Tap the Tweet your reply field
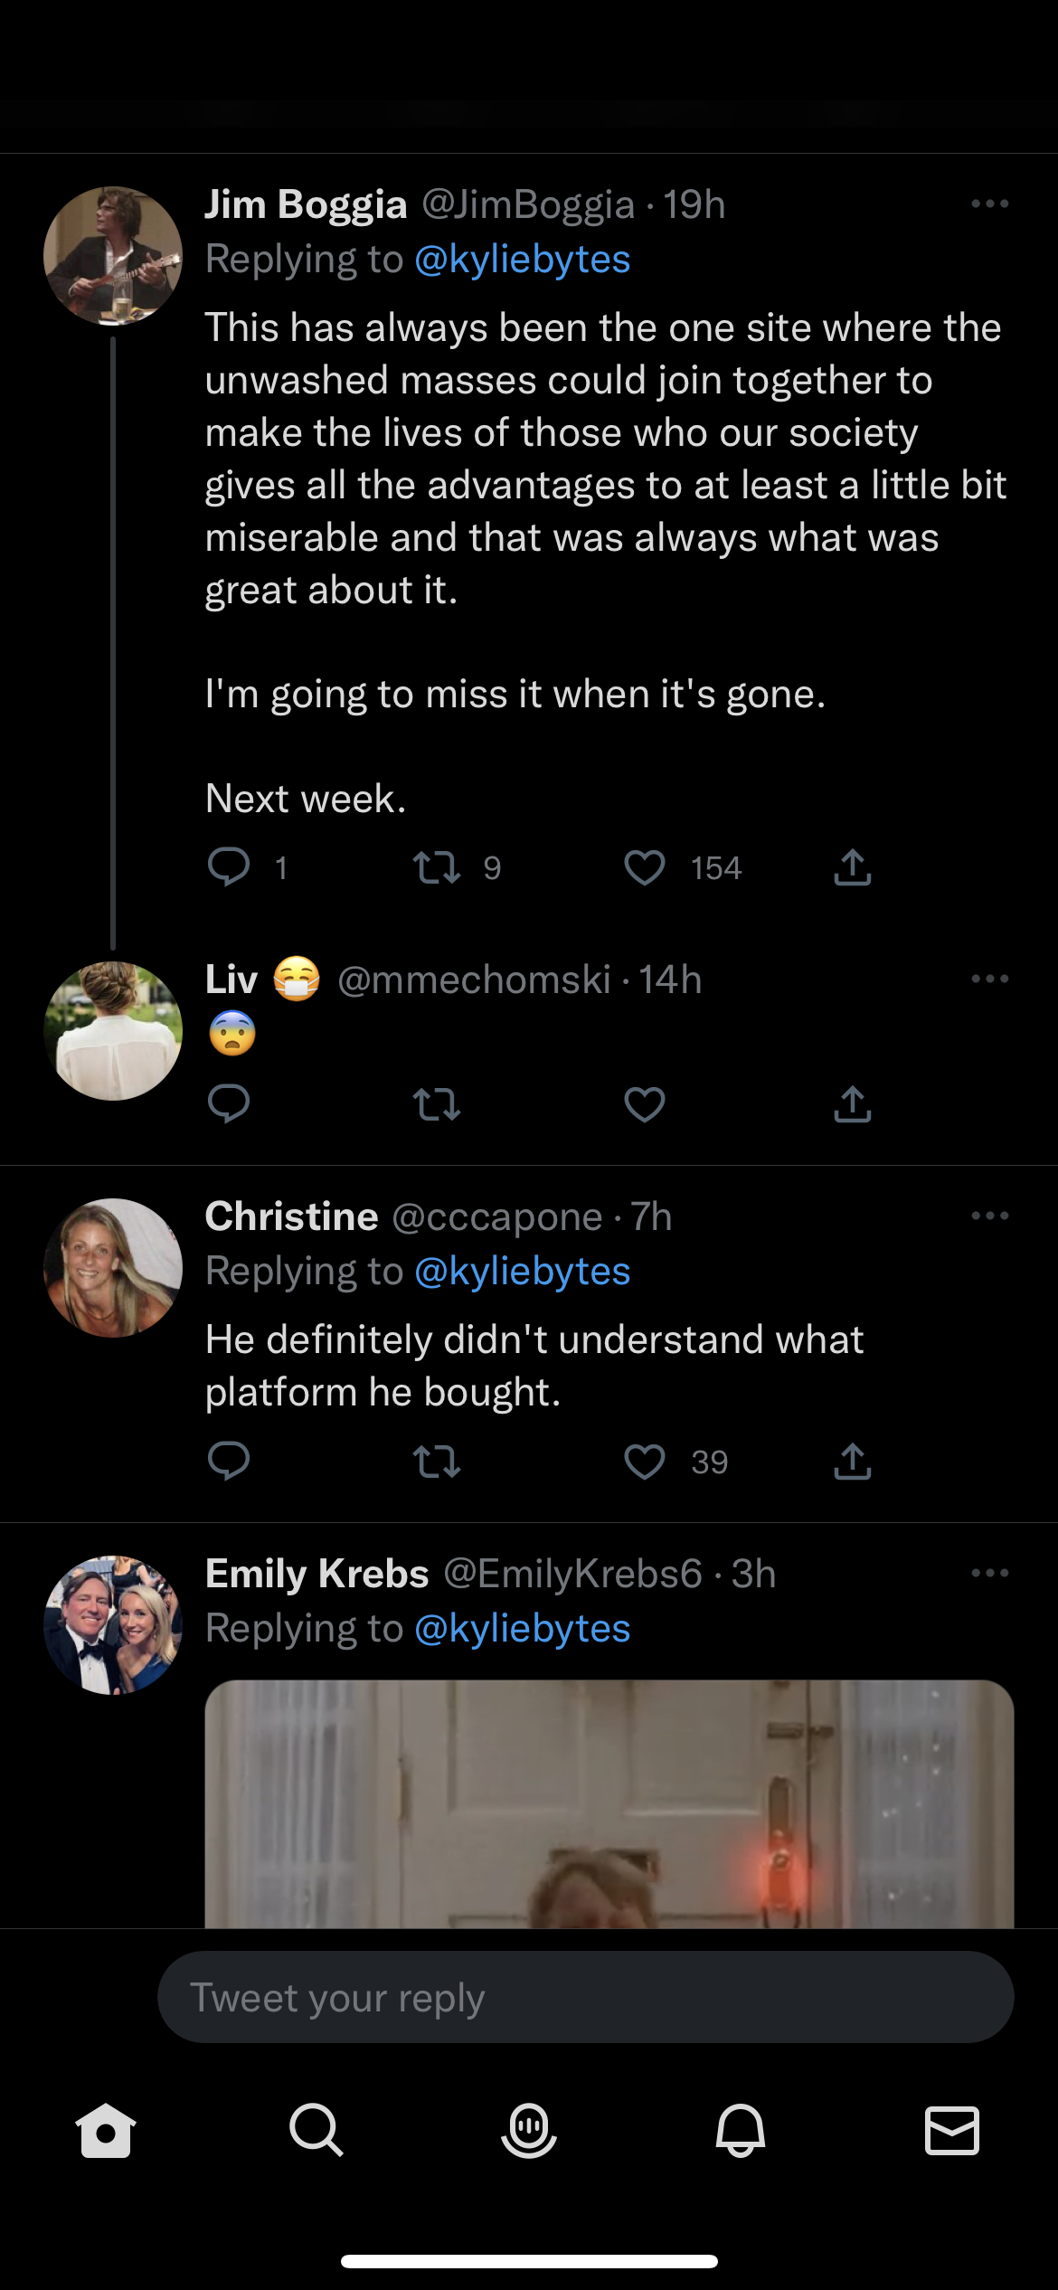Screen dimensions: 1058x2290 (x=585, y=1997)
